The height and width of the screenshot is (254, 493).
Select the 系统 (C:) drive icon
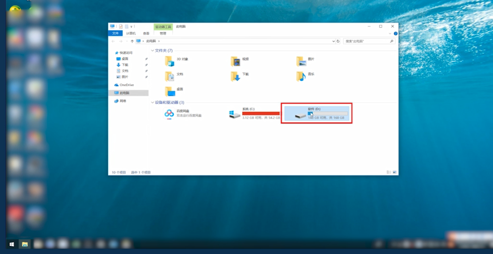point(235,114)
